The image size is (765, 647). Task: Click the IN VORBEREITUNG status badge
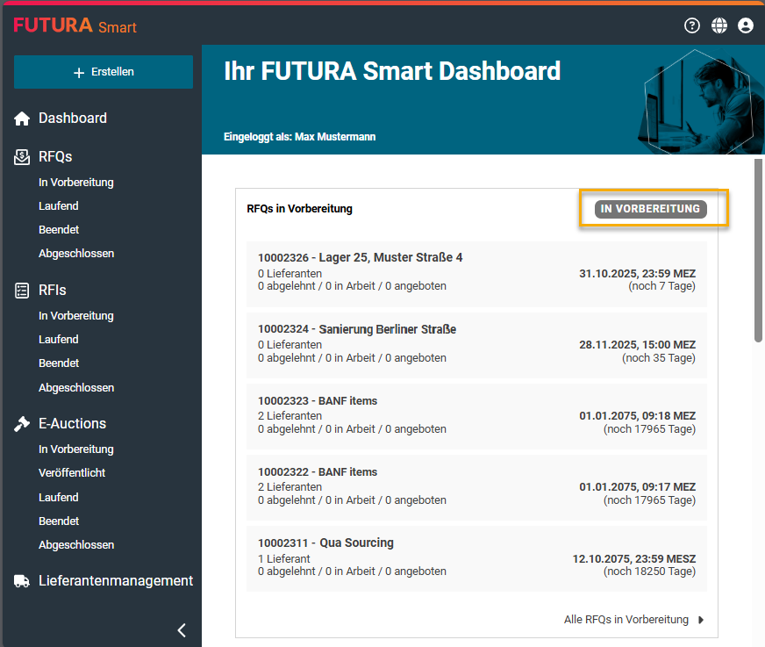coord(650,209)
